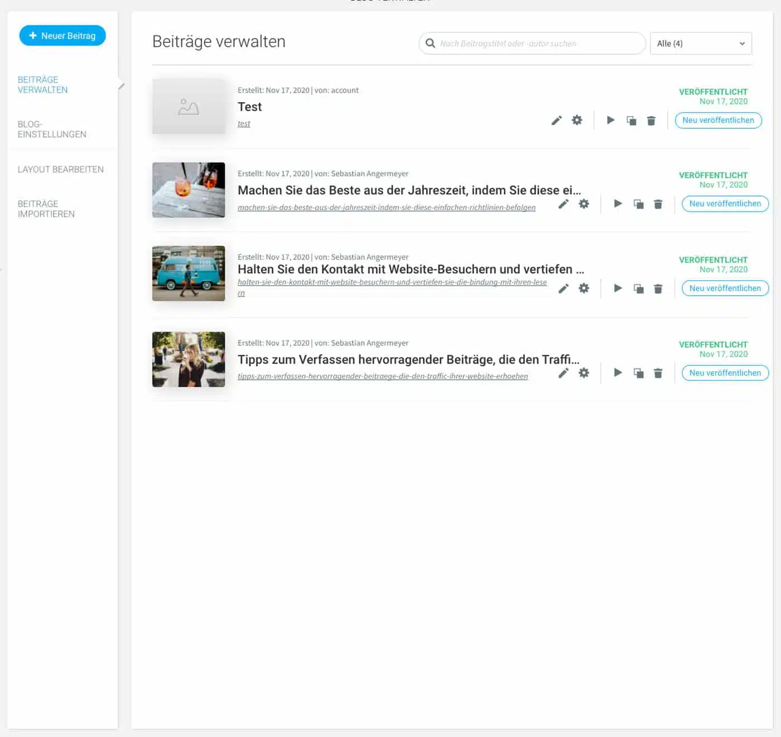Open settings gear for the "Test" post
This screenshot has height=737, width=781.
[577, 120]
